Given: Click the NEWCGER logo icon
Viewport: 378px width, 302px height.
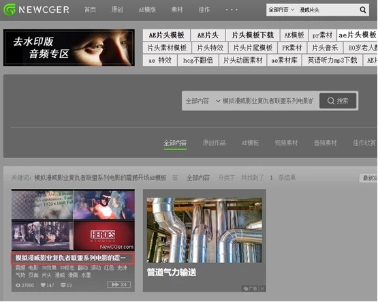Looking at the screenshot, I should tap(10, 10).
